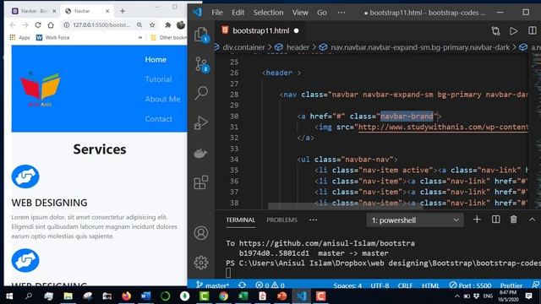
Task: Go to Chrome home page icon
Action: point(51,24)
